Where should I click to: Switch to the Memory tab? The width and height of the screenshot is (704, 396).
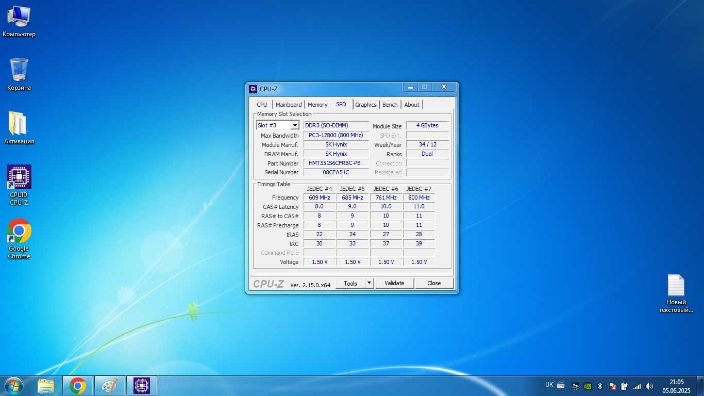pos(317,105)
